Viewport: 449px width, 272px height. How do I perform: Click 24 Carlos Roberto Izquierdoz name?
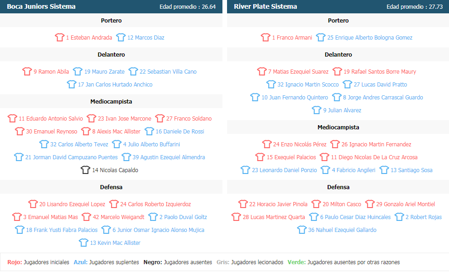tap(155, 204)
